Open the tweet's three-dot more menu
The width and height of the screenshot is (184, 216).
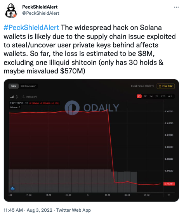176,7
